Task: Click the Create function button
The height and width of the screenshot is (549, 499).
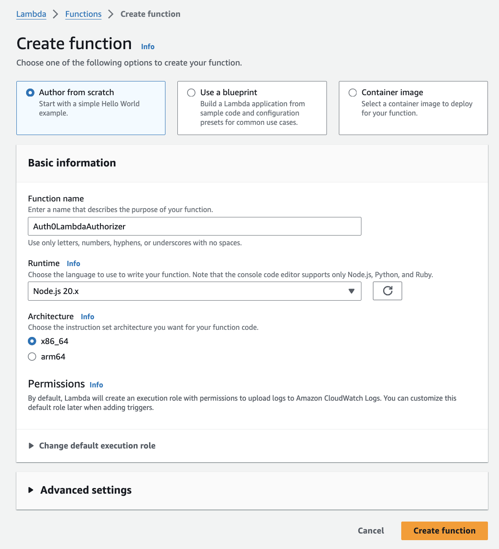Action: 444,531
